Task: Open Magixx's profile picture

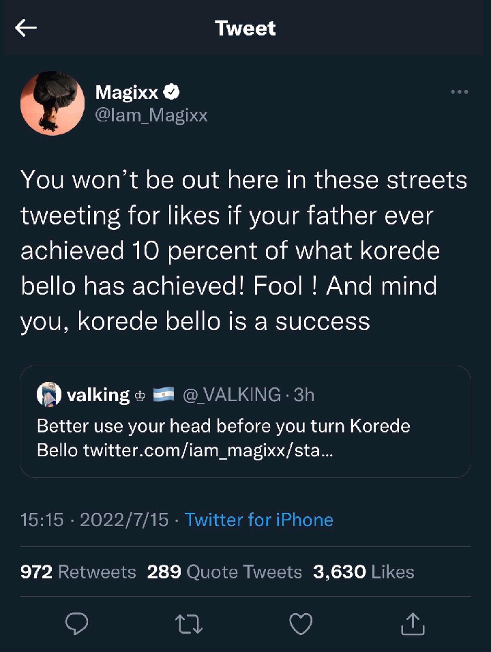Action: pyautogui.click(x=53, y=103)
